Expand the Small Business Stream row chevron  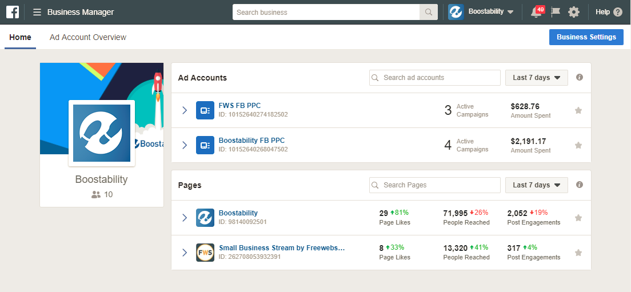pos(185,253)
